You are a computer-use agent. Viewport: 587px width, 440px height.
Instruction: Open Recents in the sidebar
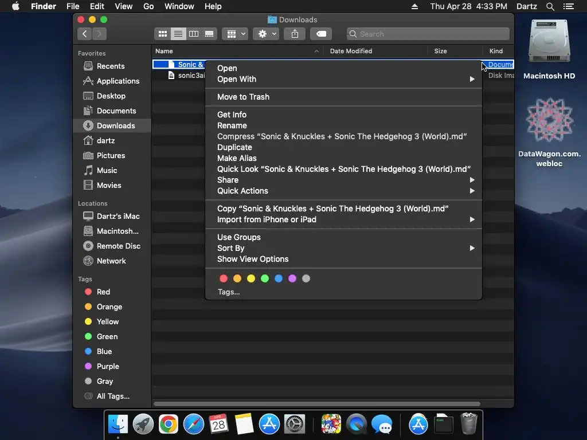point(111,66)
